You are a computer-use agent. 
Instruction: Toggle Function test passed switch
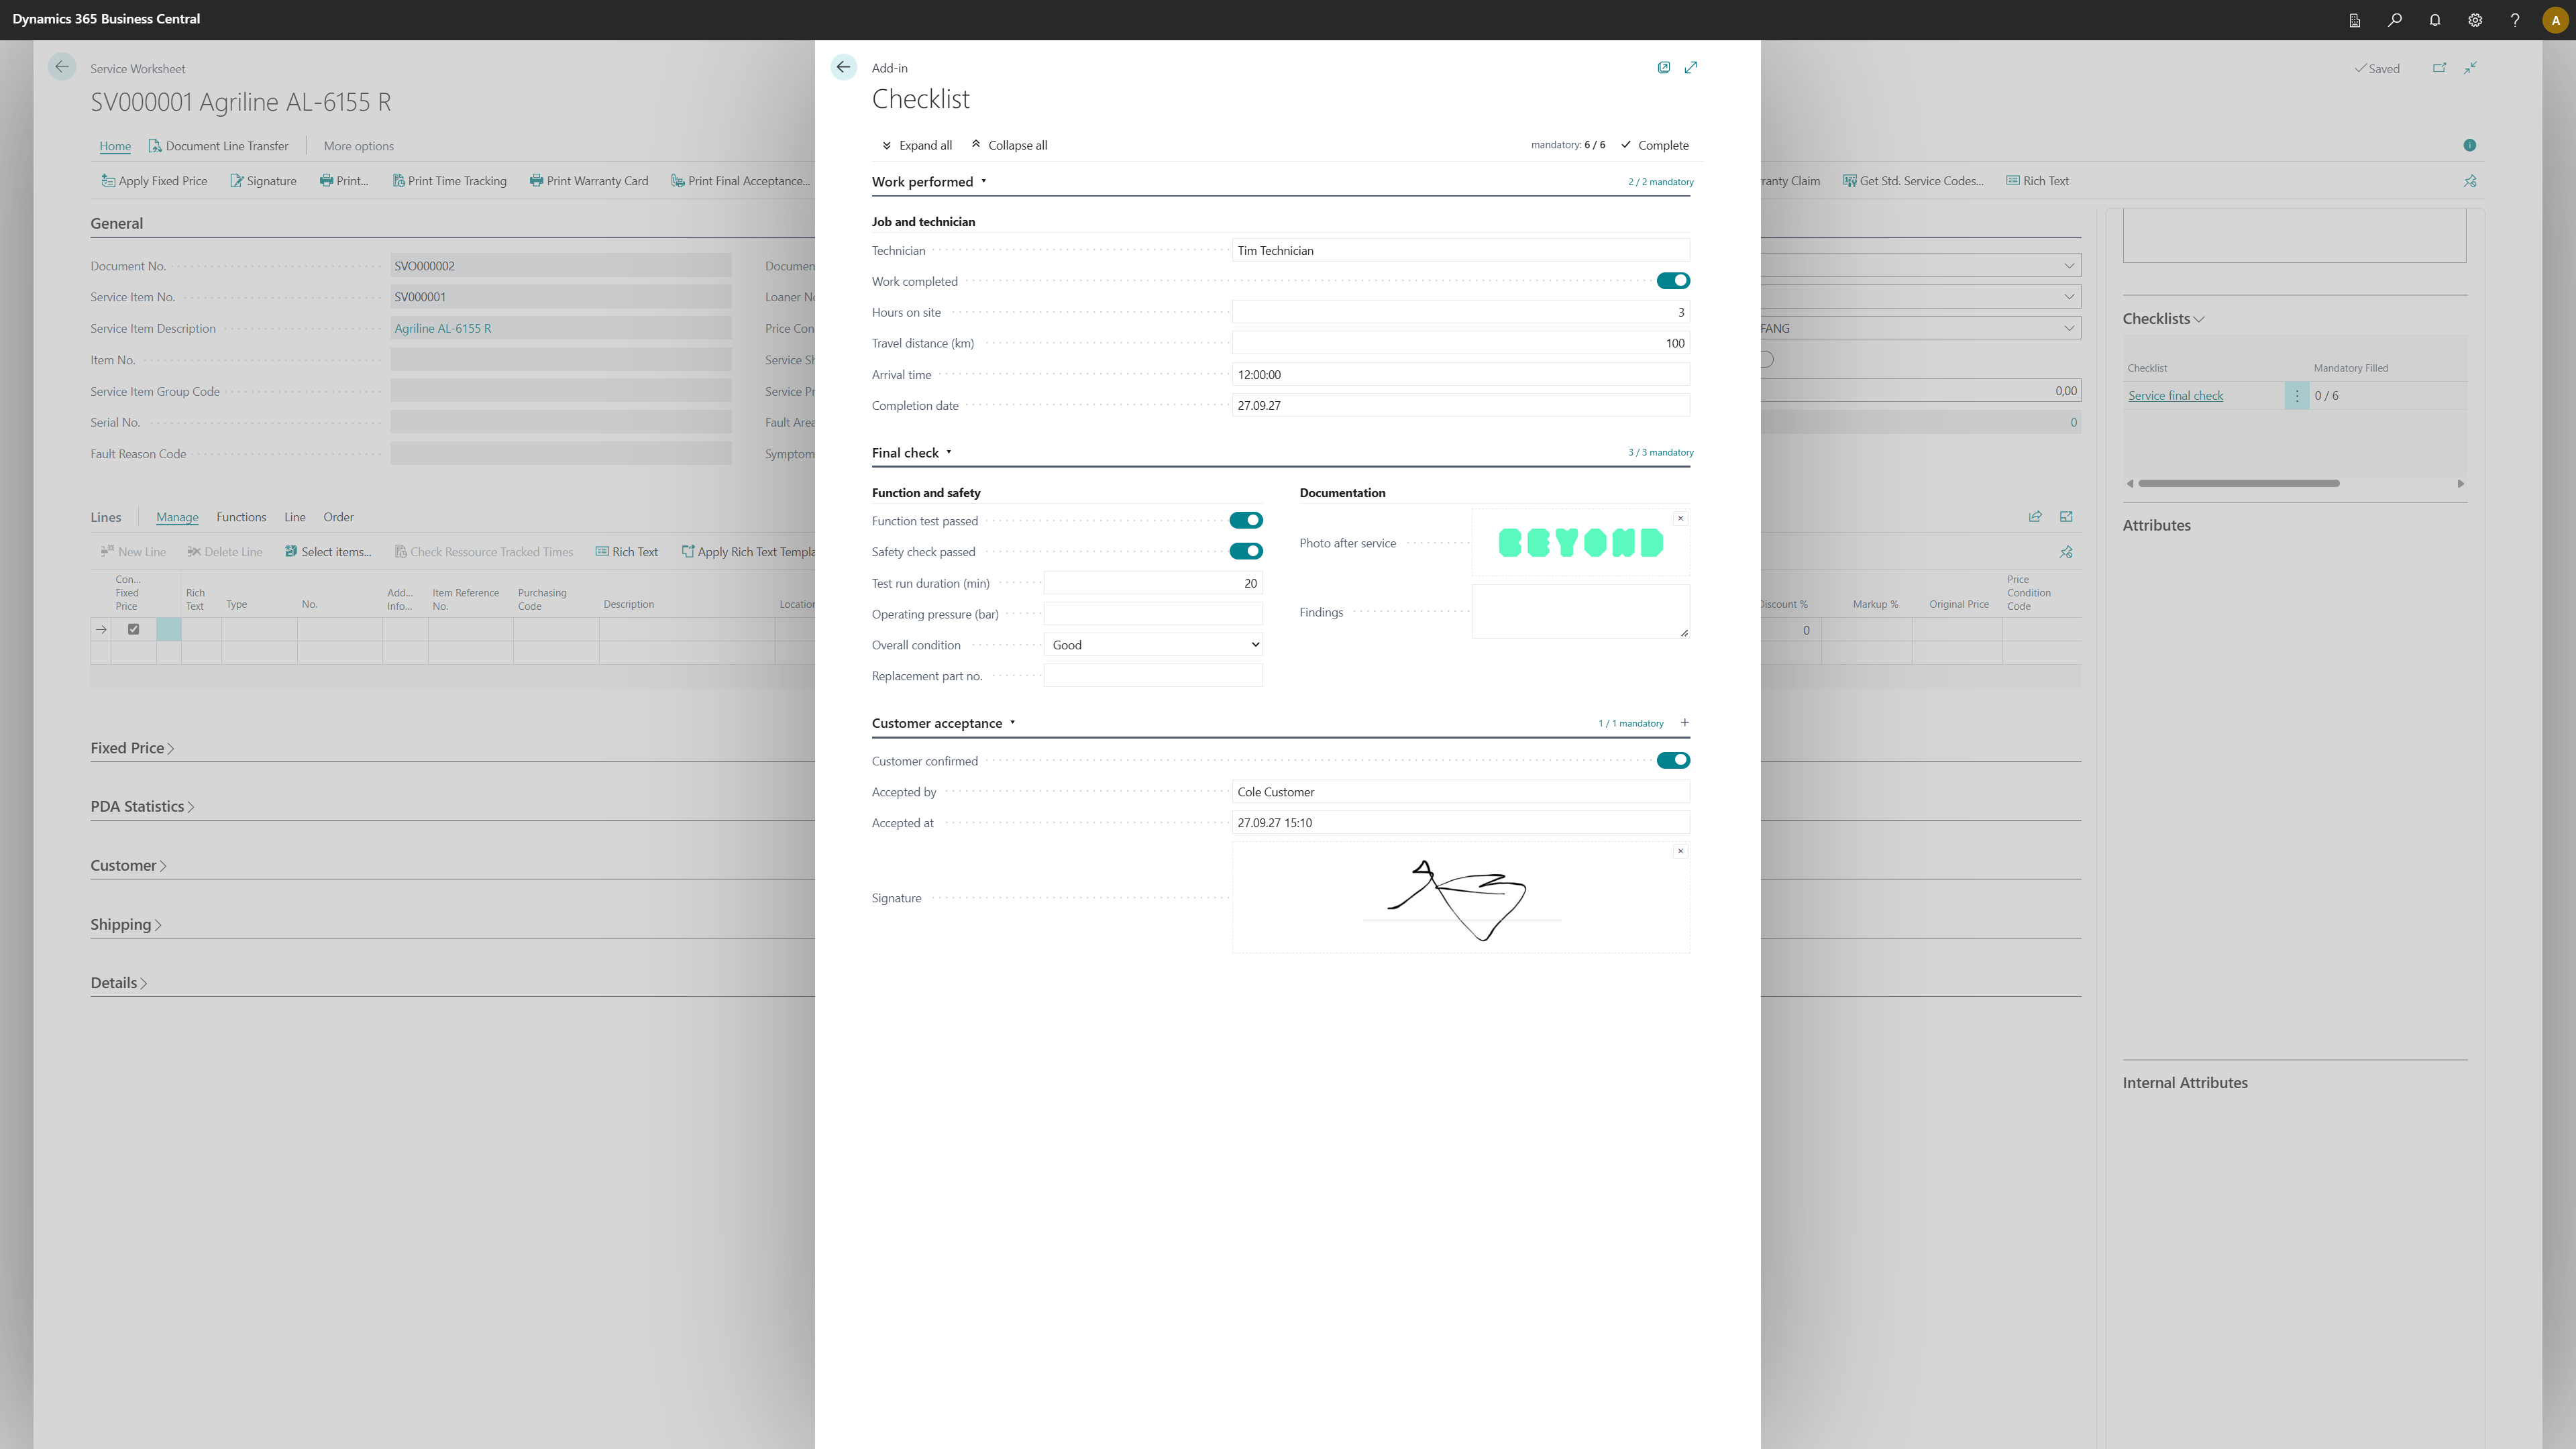(x=1246, y=520)
